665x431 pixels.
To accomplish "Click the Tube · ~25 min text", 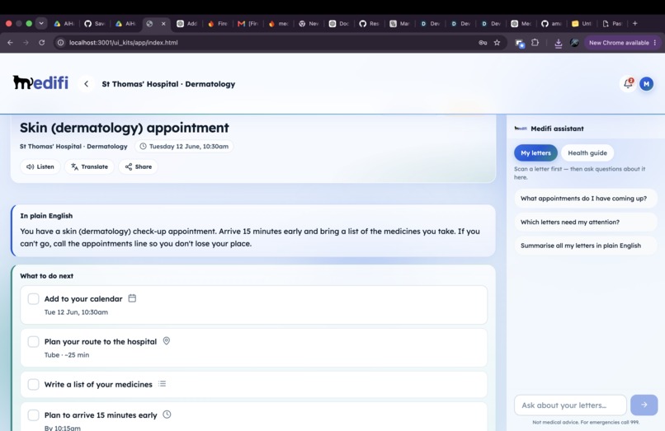I will 67,355.
